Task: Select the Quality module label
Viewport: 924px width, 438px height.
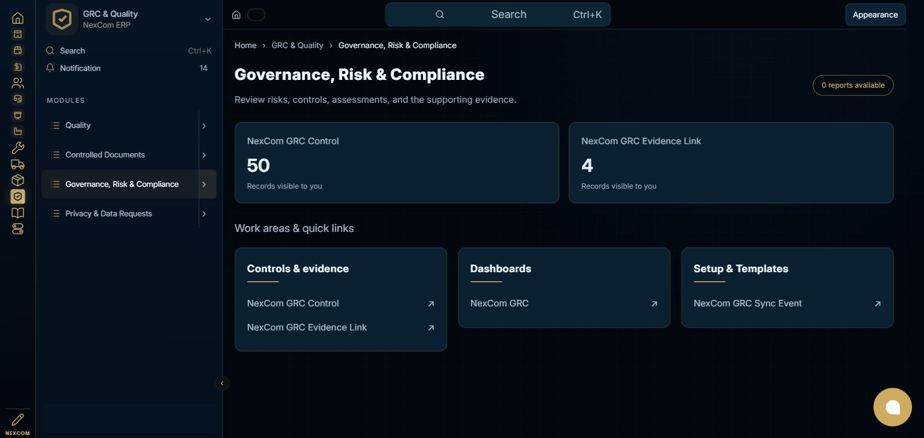Action: pyautogui.click(x=78, y=126)
